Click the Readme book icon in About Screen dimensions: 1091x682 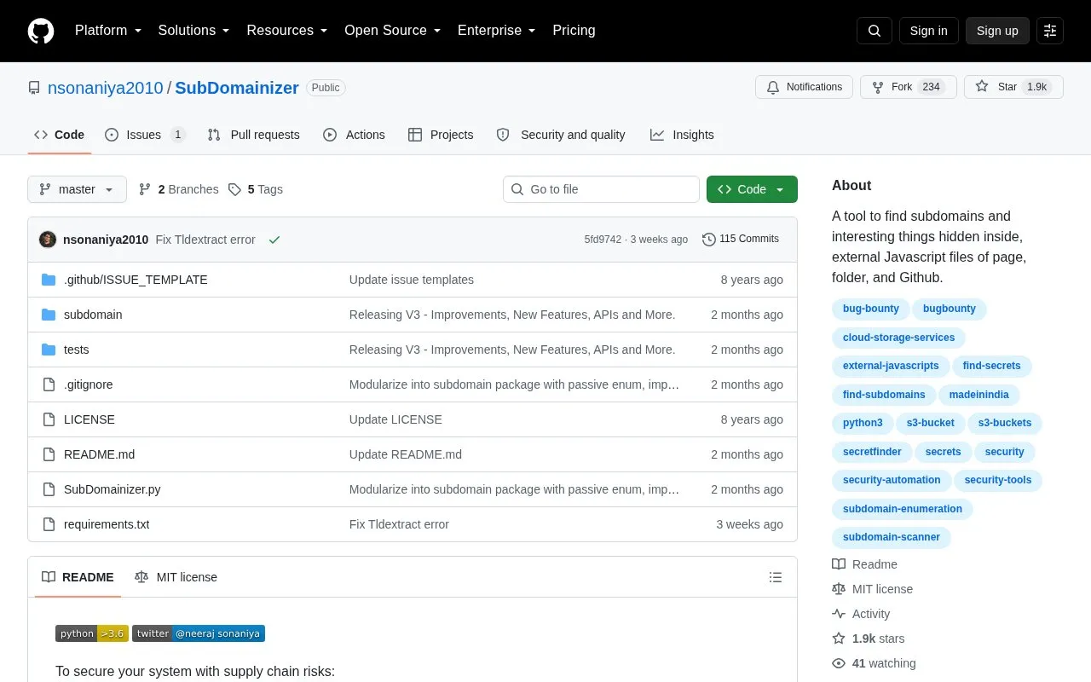(x=839, y=564)
